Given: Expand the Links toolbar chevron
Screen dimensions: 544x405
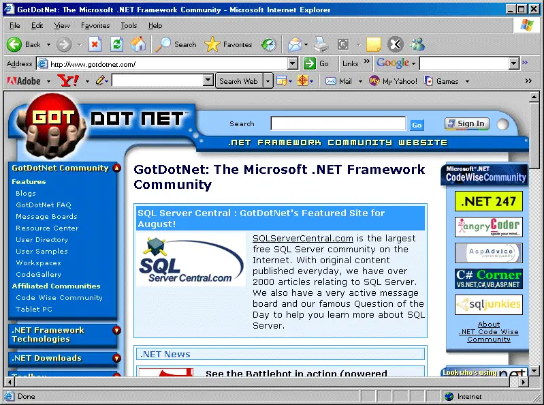Looking at the screenshot, I should (367, 61).
